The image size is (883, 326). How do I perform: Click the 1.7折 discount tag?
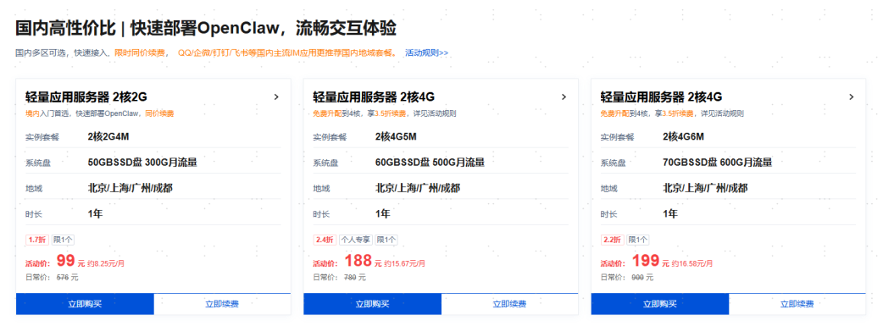37,240
